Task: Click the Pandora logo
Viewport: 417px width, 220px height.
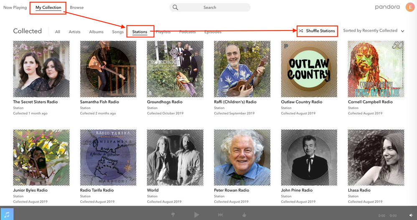Action: coord(387,7)
